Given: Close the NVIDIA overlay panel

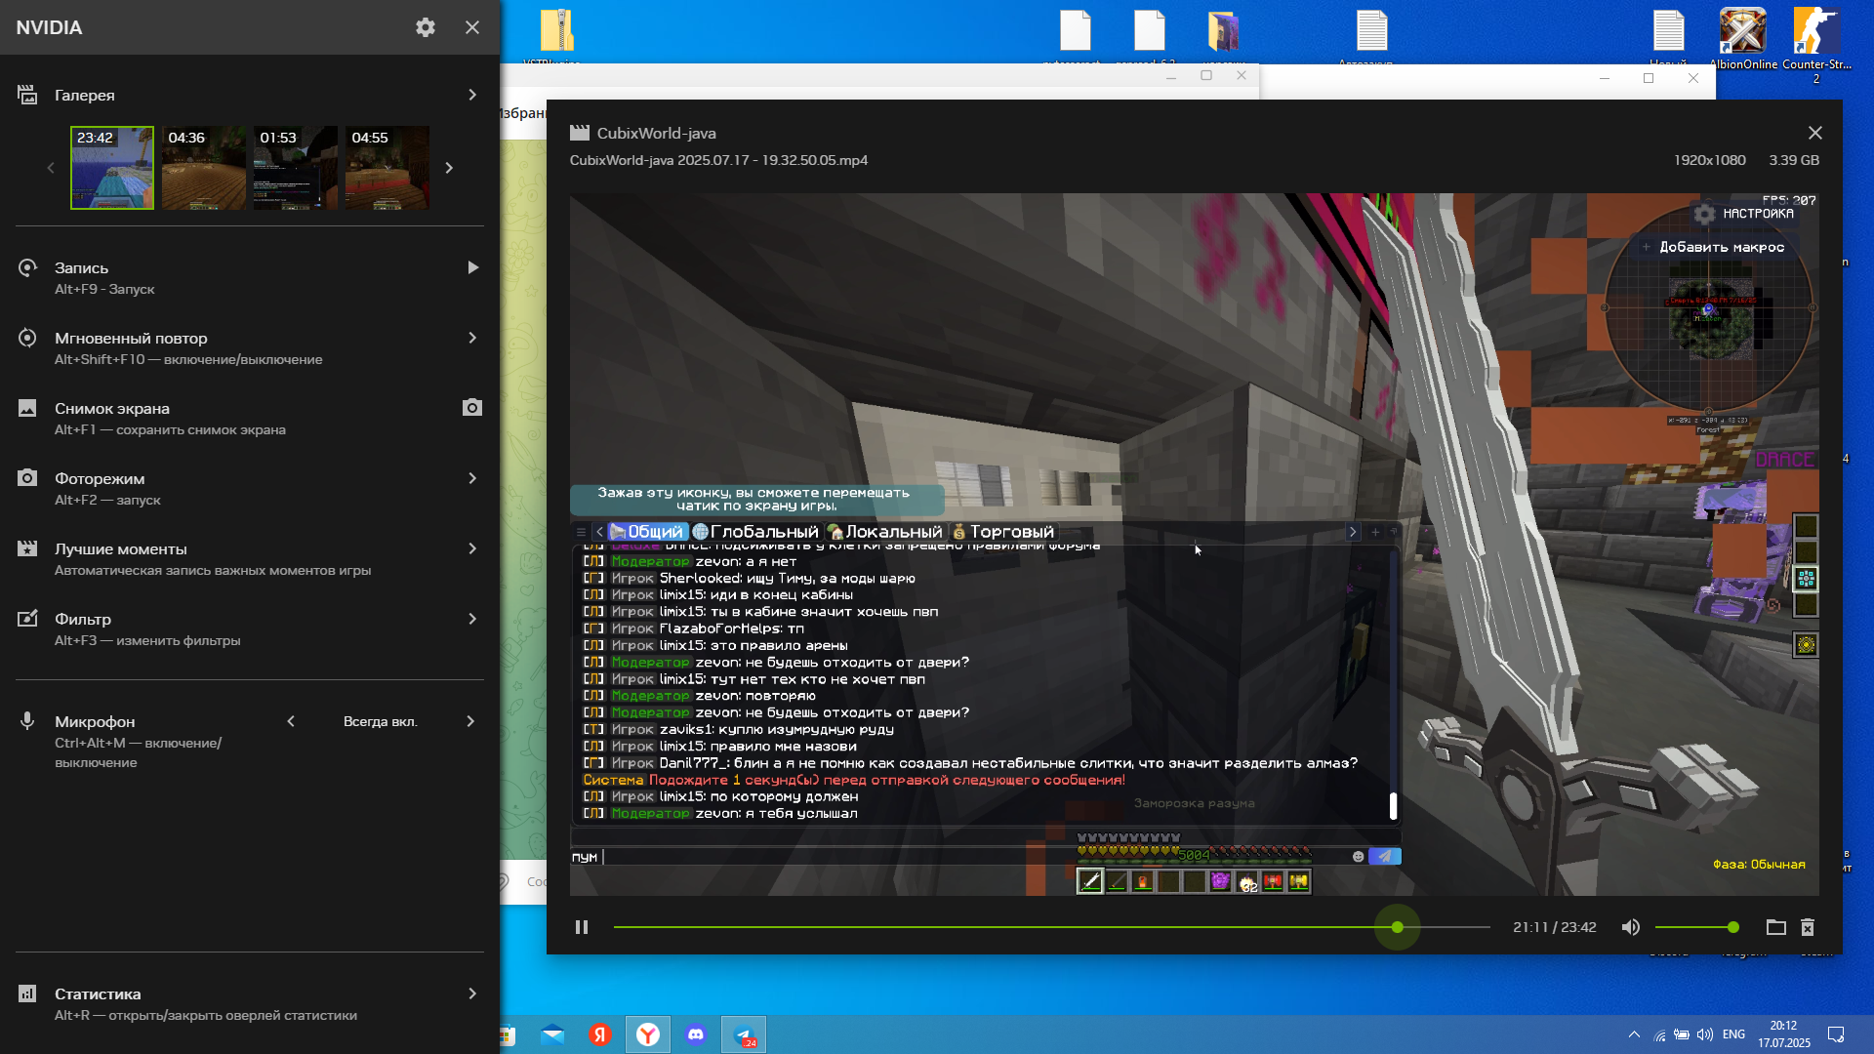Looking at the screenshot, I should (x=472, y=27).
